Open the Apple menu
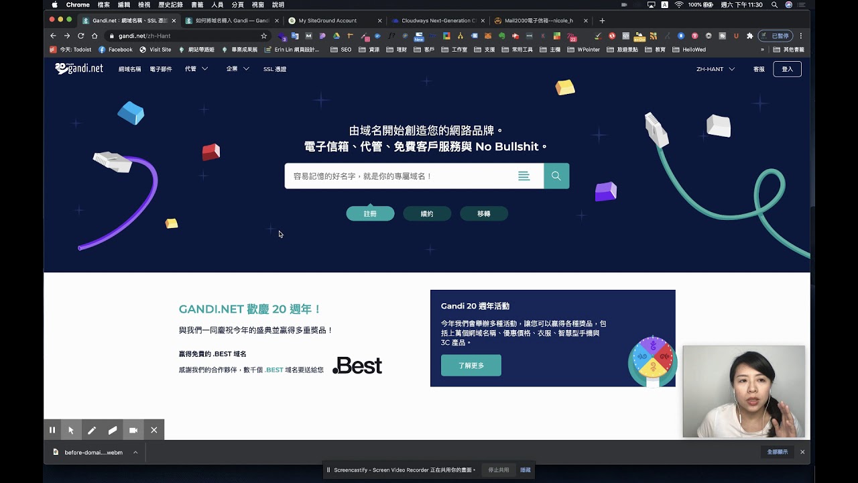The image size is (858, 483). pyautogui.click(x=54, y=5)
